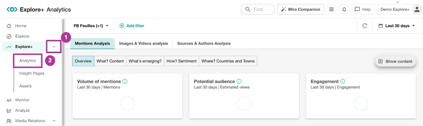Click the Demo Explore+ user avatar

(417, 9)
